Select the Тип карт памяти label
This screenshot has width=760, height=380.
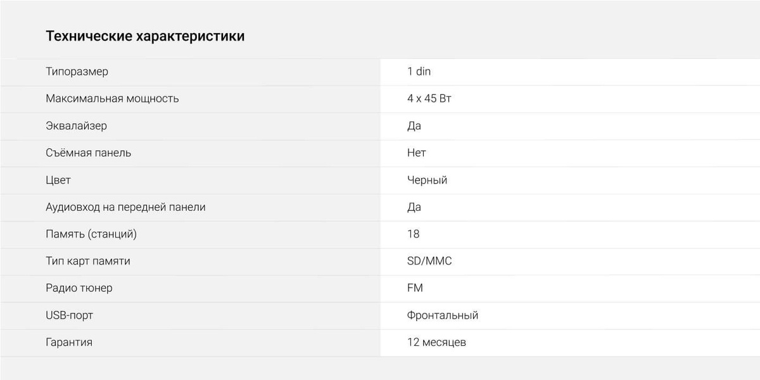point(88,261)
